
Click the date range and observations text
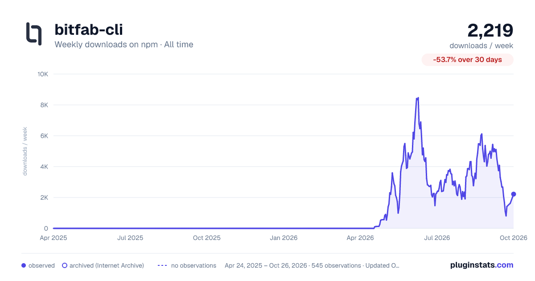click(x=312, y=265)
